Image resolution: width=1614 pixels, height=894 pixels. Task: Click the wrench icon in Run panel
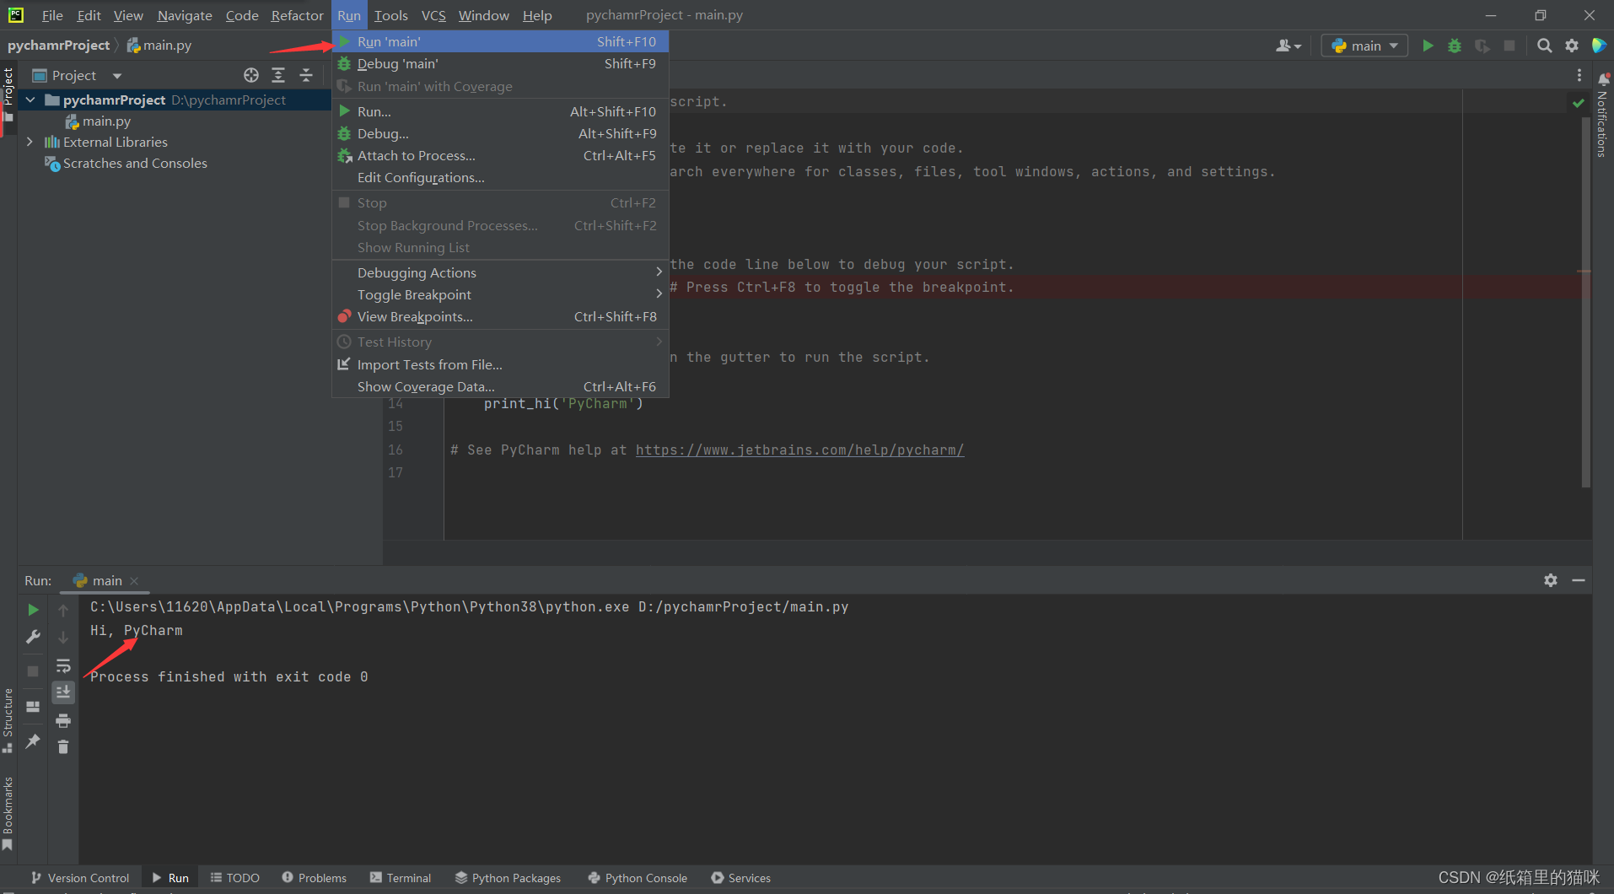point(33,637)
